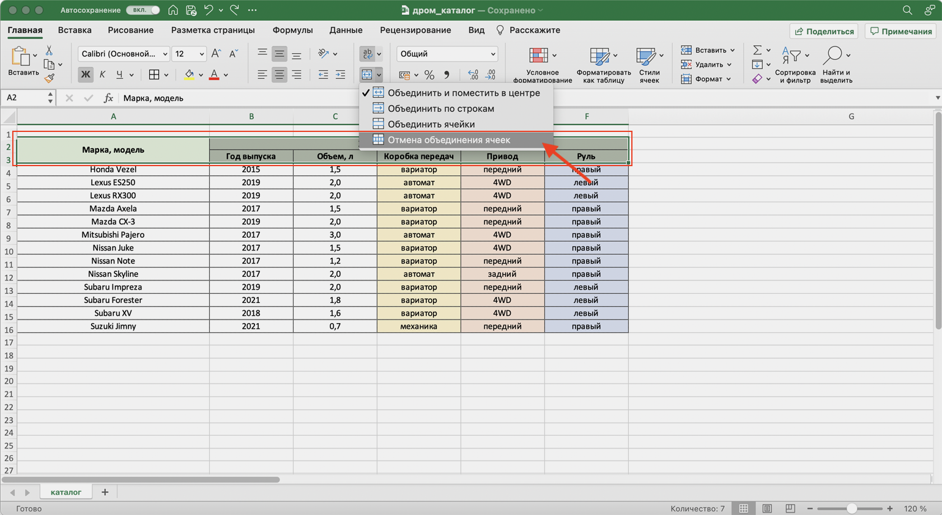Image resolution: width=942 pixels, height=515 pixels.
Task: Open Conditional Formatting
Action: [x=543, y=64]
